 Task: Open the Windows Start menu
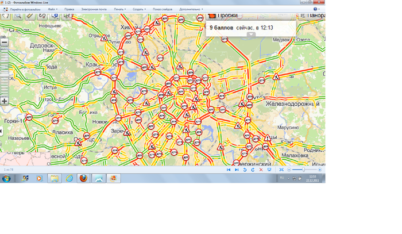click(x=6, y=178)
